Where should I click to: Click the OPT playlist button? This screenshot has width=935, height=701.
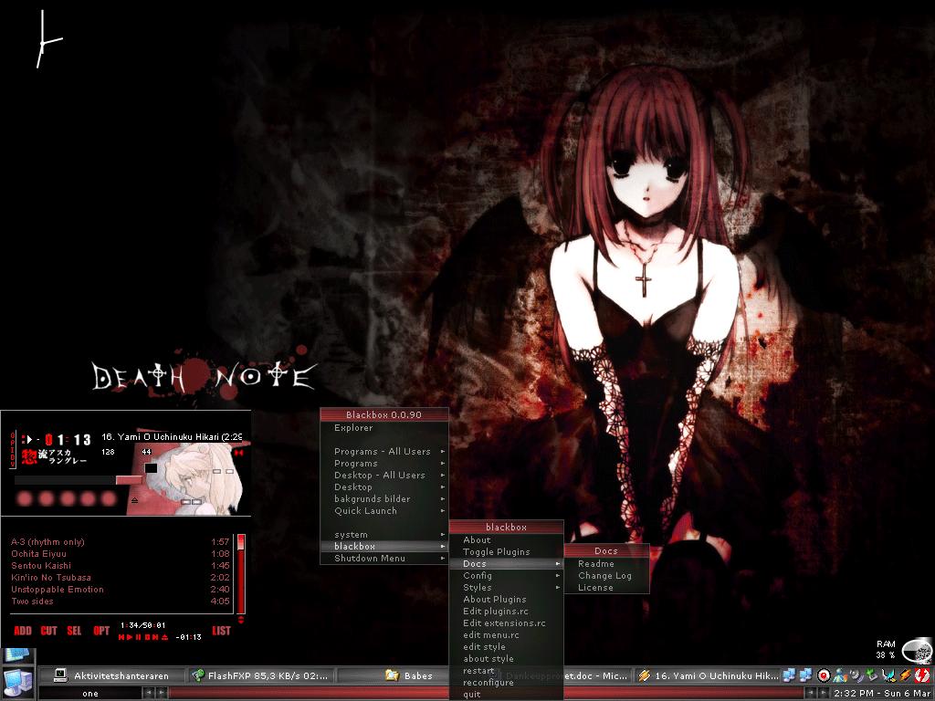(101, 631)
